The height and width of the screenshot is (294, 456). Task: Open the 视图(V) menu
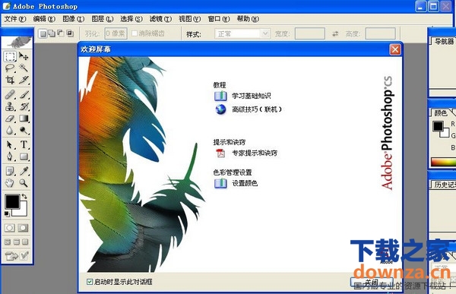(189, 19)
